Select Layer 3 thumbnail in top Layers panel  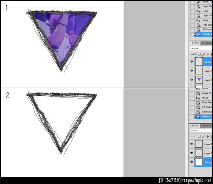(x=199, y=71)
